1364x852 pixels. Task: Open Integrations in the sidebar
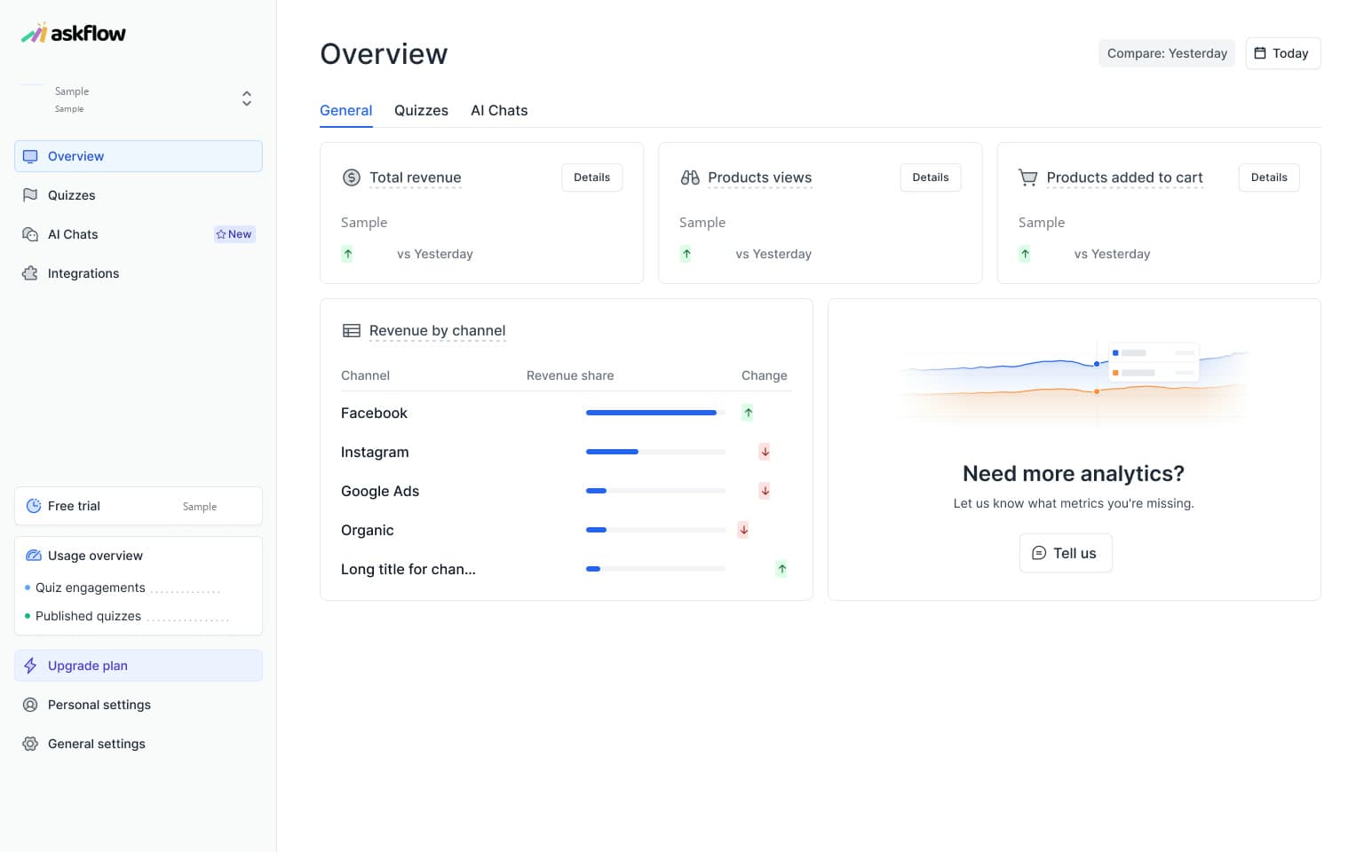[x=139, y=273]
